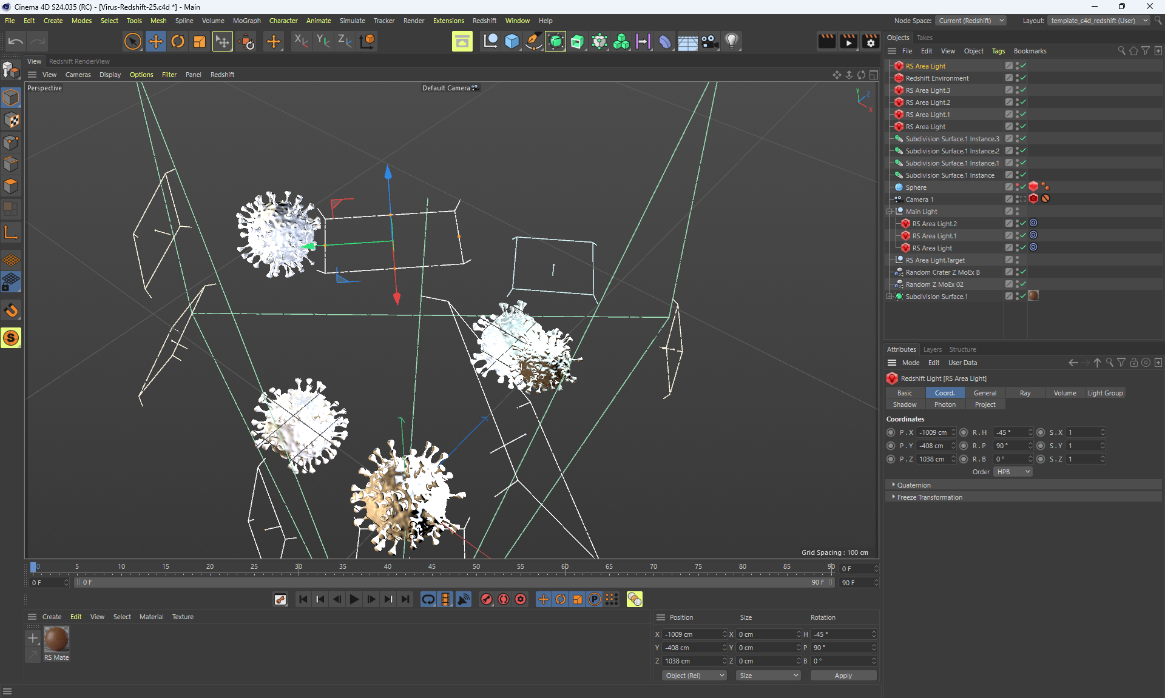Image resolution: width=1165 pixels, height=698 pixels.
Task: Click the Apply button
Action: coord(843,676)
